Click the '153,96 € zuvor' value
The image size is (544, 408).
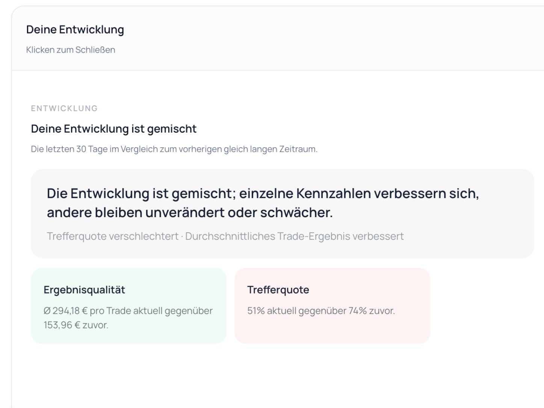pos(76,325)
